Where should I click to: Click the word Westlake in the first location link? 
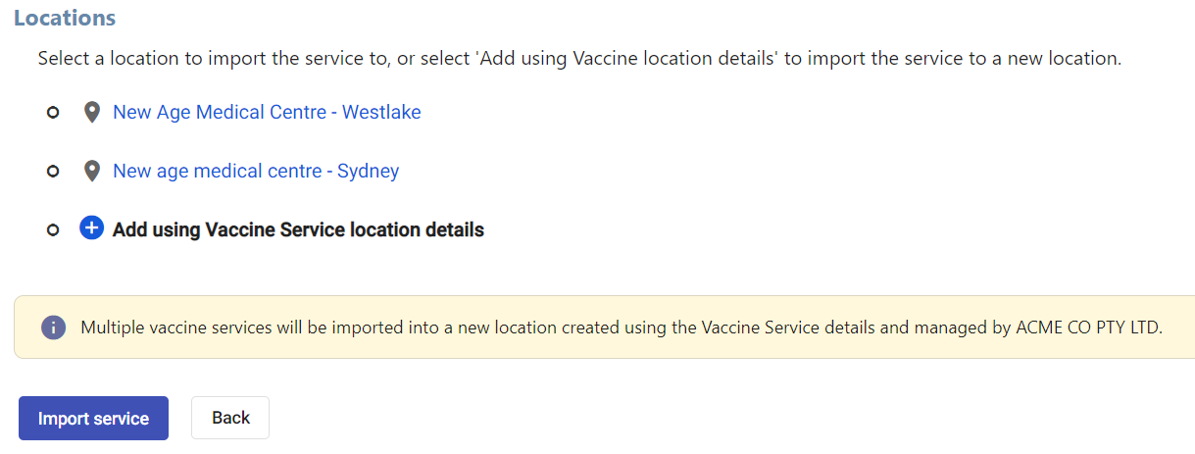click(x=381, y=113)
